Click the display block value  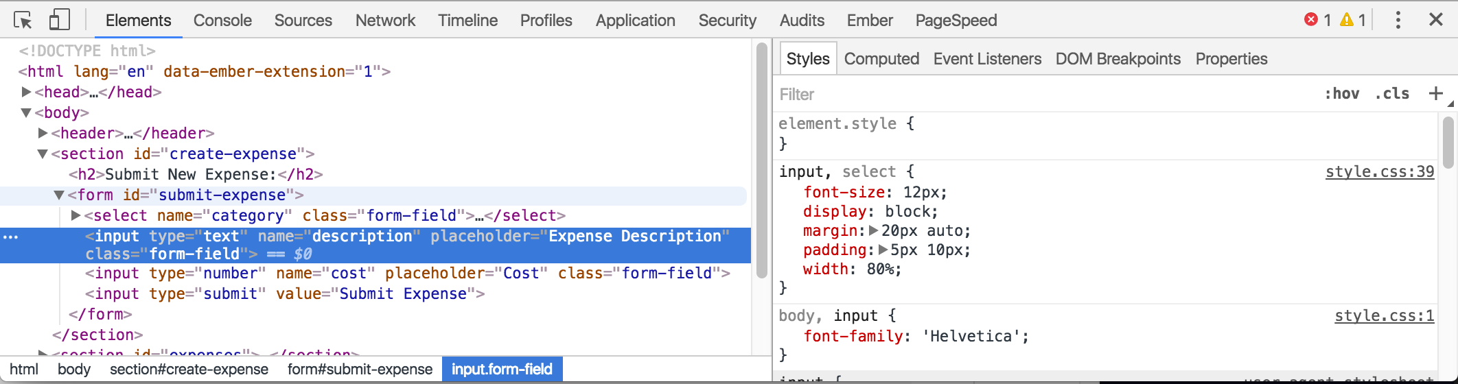point(907,211)
